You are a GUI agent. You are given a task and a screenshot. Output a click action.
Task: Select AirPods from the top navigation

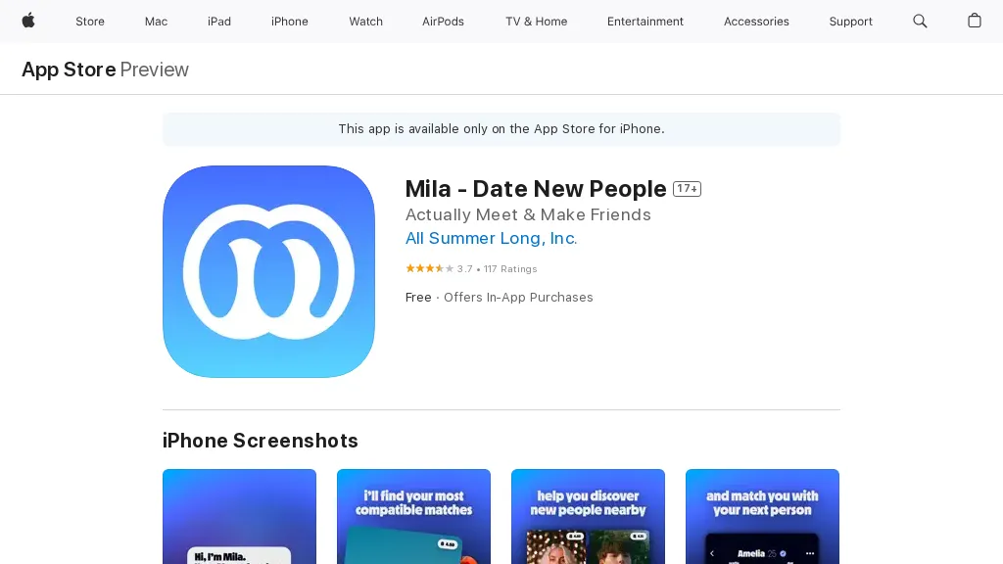[444, 22]
